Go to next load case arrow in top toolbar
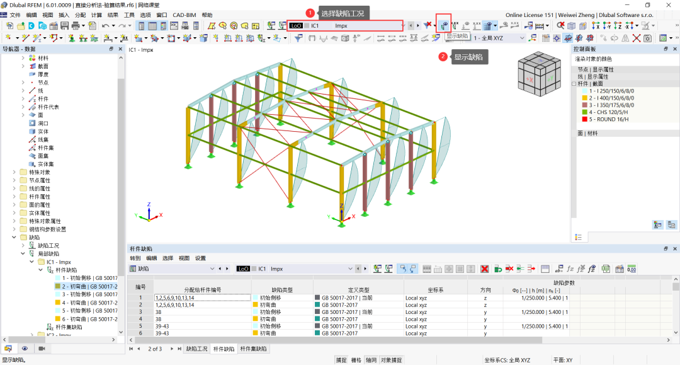 tap(418, 26)
